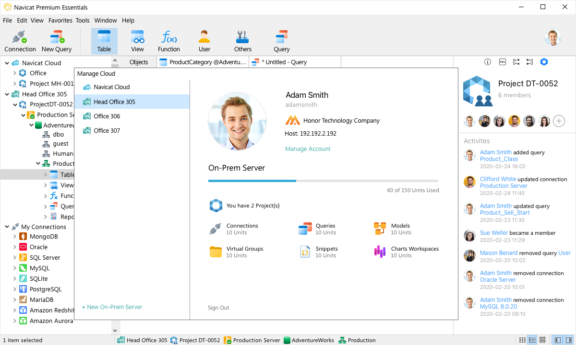
Task: Expand the Oracle connection node
Action: pos(14,247)
